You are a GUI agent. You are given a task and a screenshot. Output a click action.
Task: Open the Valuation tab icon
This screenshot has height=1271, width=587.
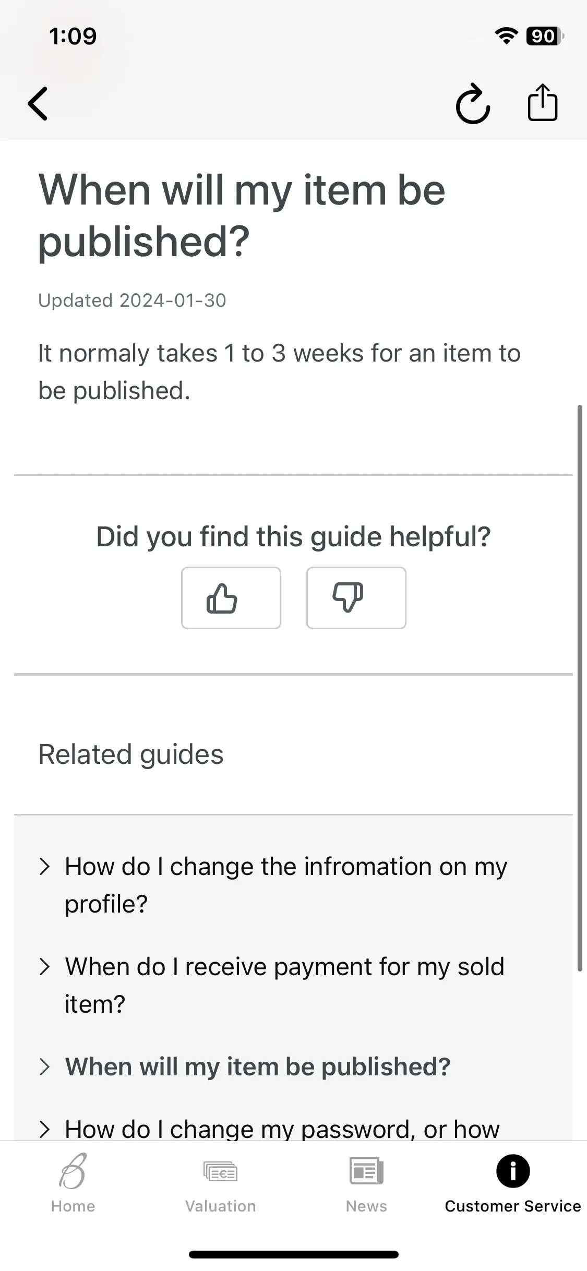pyautogui.click(x=220, y=1172)
